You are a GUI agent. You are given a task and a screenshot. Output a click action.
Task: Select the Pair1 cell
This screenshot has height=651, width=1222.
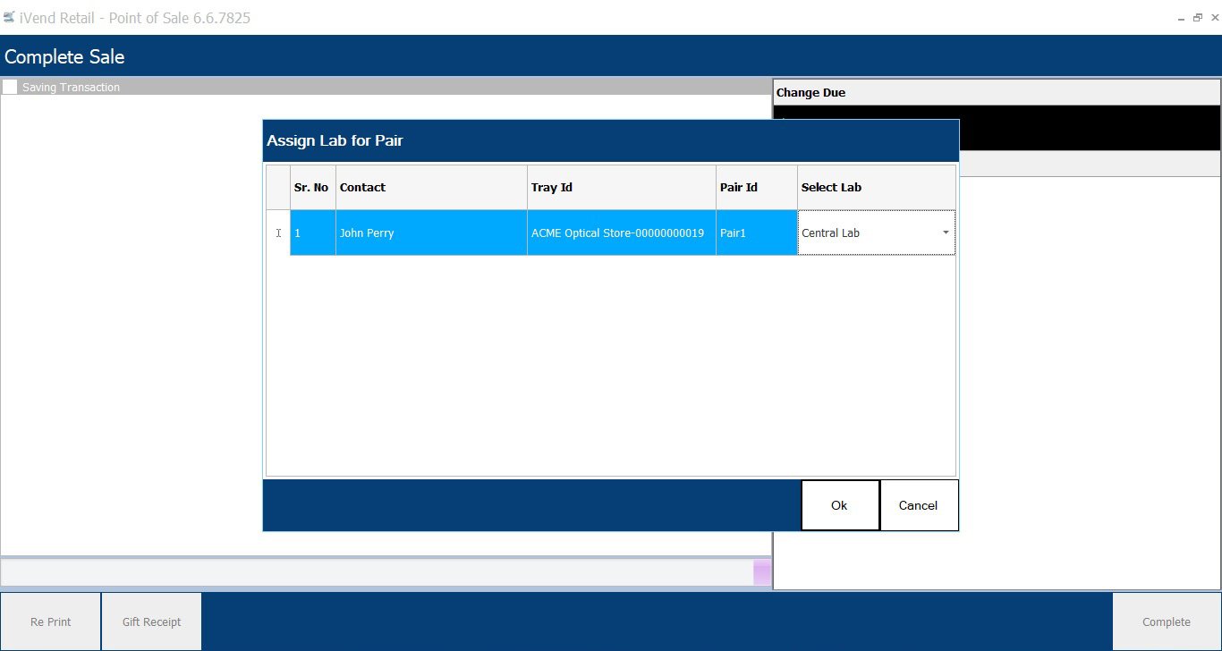756,233
